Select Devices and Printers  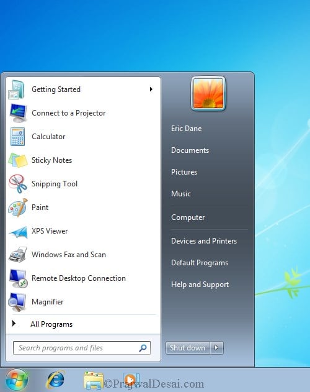tap(204, 241)
